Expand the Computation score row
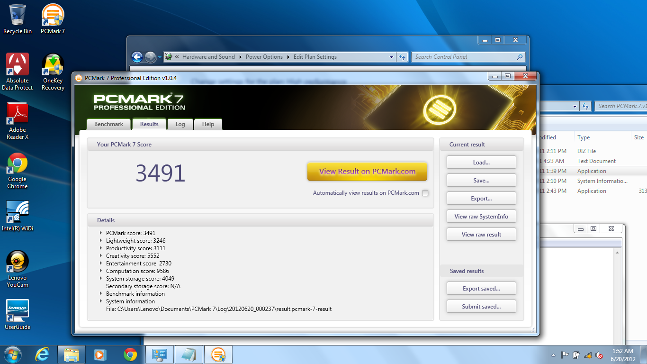 coord(101,271)
